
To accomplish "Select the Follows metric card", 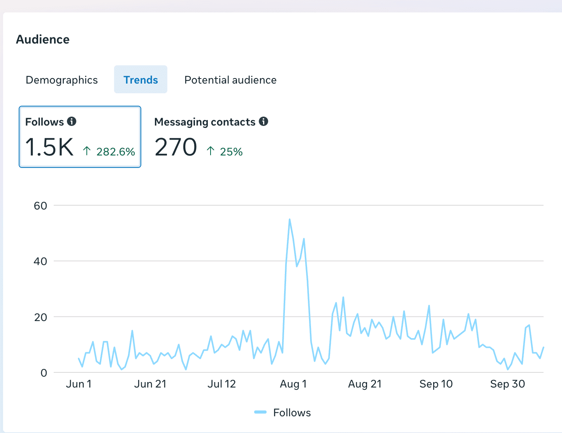I will [80, 137].
